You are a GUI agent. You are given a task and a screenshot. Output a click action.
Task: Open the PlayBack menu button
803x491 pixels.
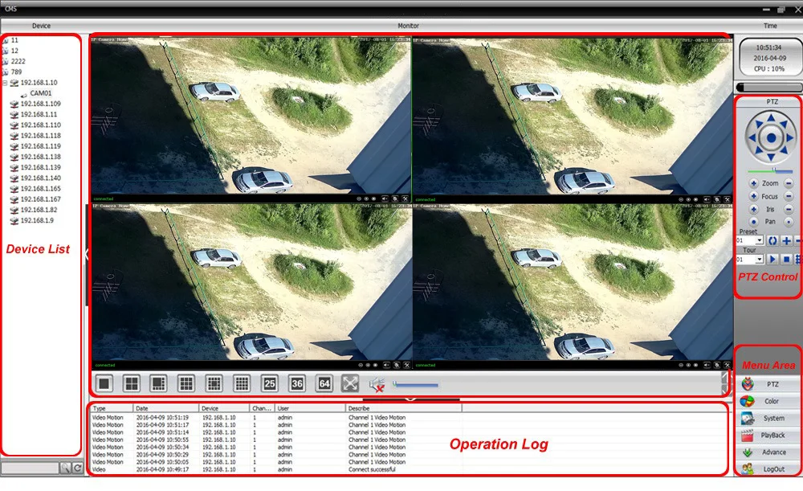769,435
